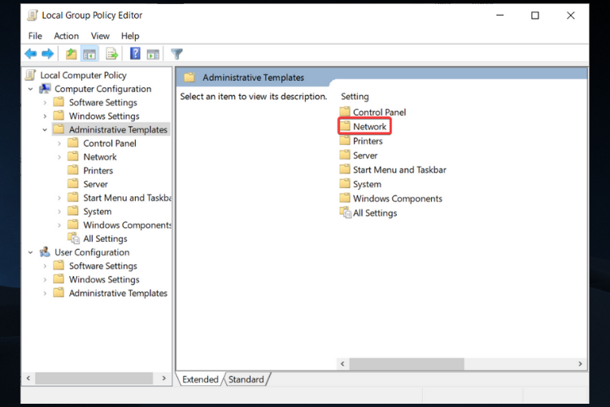
Task: Select Administrative Templates under Computer Configuration
Action: (118, 129)
